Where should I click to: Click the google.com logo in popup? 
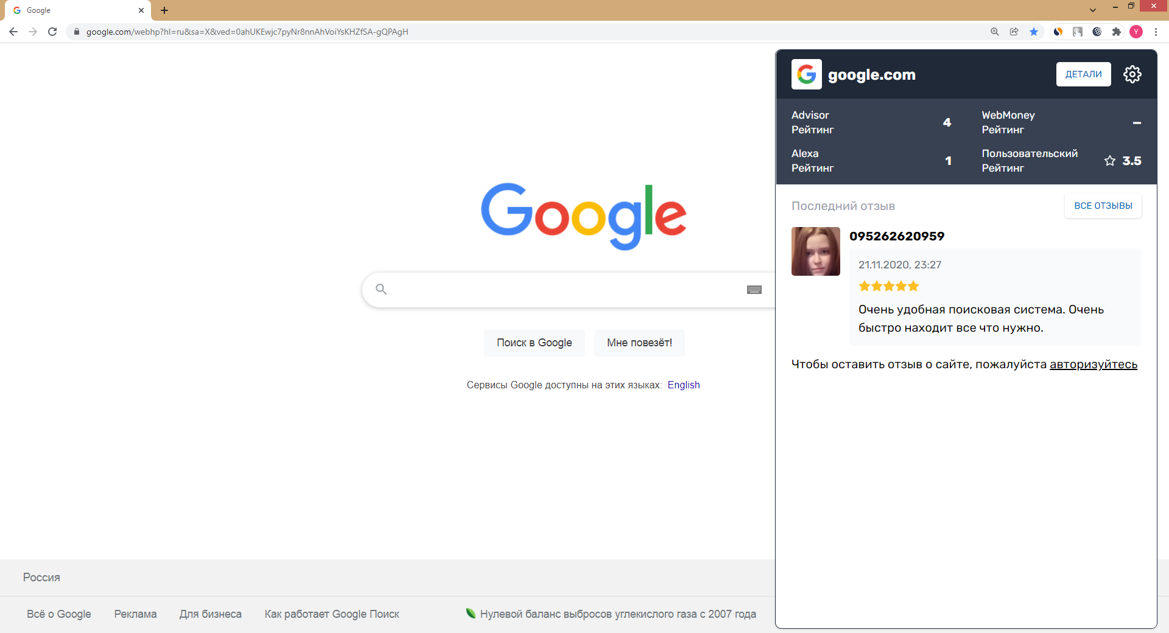pos(807,74)
